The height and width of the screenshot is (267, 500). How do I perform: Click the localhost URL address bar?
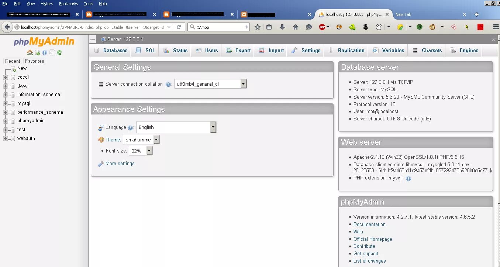92,27
